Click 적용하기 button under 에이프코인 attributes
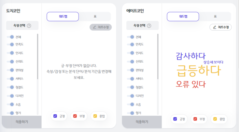239x132 pixels. 142,122
